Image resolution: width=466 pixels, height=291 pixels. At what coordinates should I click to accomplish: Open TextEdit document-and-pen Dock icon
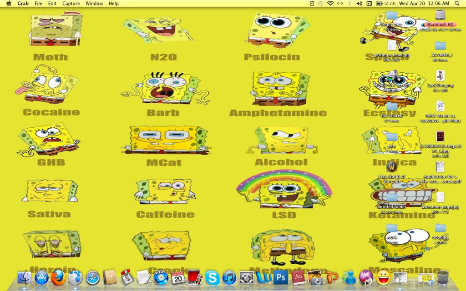[x=144, y=278]
